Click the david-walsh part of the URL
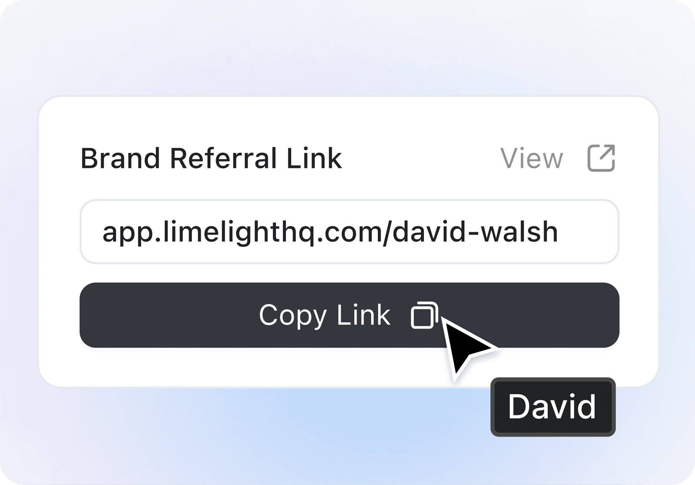The height and width of the screenshot is (485, 695). pyautogui.click(x=475, y=232)
